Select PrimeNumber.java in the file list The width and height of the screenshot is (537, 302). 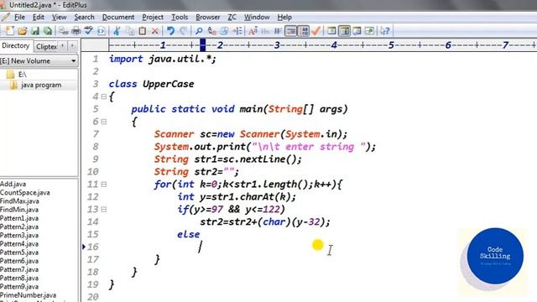[x=28, y=294]
